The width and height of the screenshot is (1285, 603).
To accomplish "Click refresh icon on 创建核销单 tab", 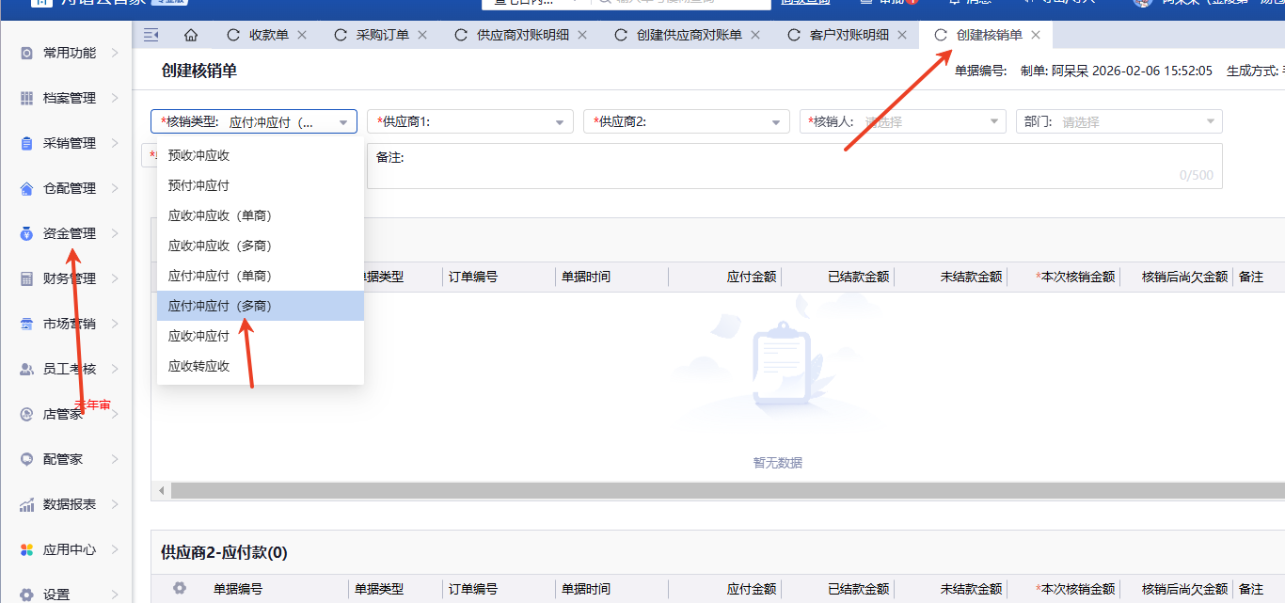I will tap(941, 35).
